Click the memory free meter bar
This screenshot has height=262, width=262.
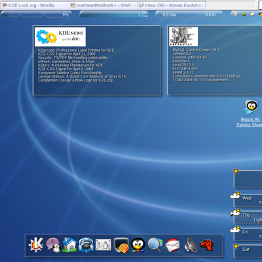115,14
